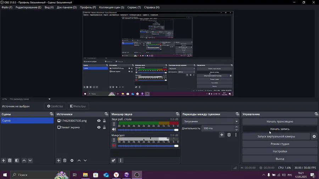Undock the Сцены panel
The width and height of the screenshot is (319, 179).
[x=51, y=114]
